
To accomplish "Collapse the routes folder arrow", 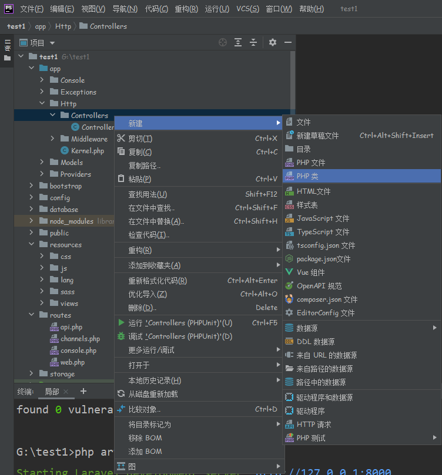I will click(x=32, y=315).
